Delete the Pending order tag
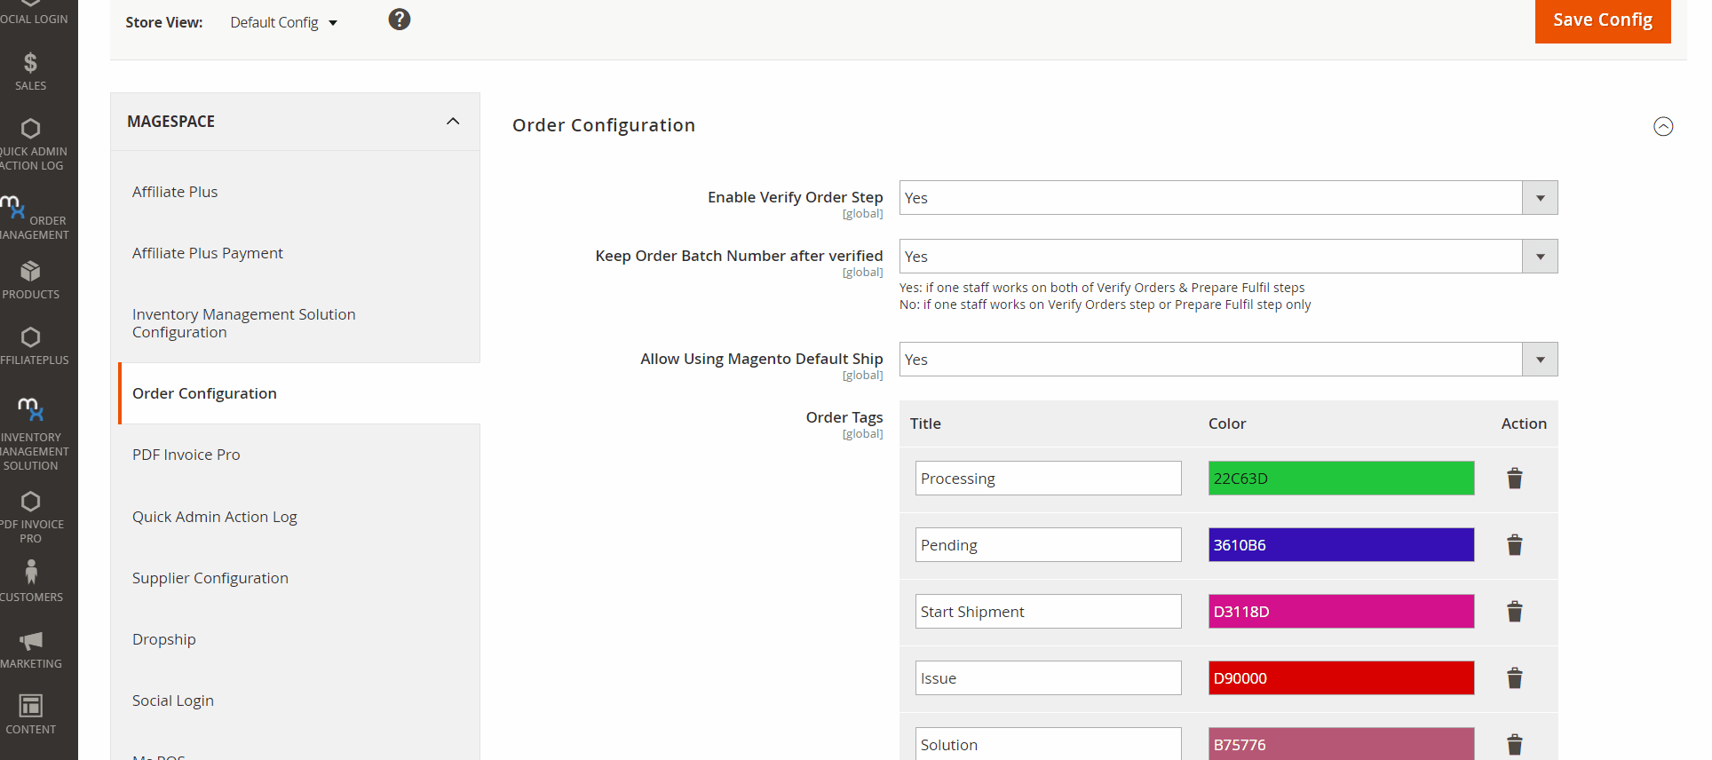This screenshot has width=1712, height=760. point(1515,545)
